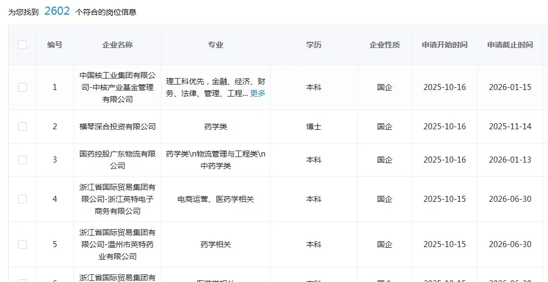
Task: Open 中国核工业集团有限公司-中核产业基金管理有限公司 entry
Action: click(x=117, y=87)
